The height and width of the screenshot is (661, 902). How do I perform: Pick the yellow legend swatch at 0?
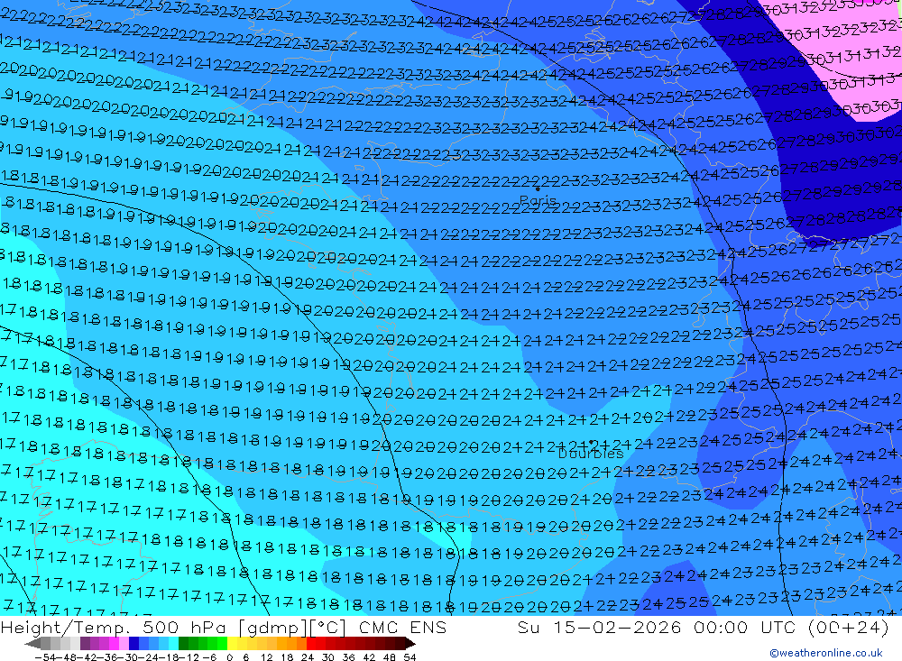(233, 644)
